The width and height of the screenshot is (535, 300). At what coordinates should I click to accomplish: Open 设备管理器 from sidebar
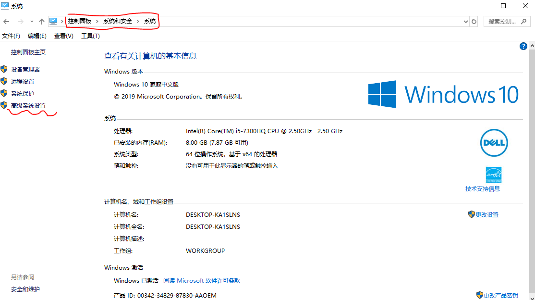coord(25,69)
